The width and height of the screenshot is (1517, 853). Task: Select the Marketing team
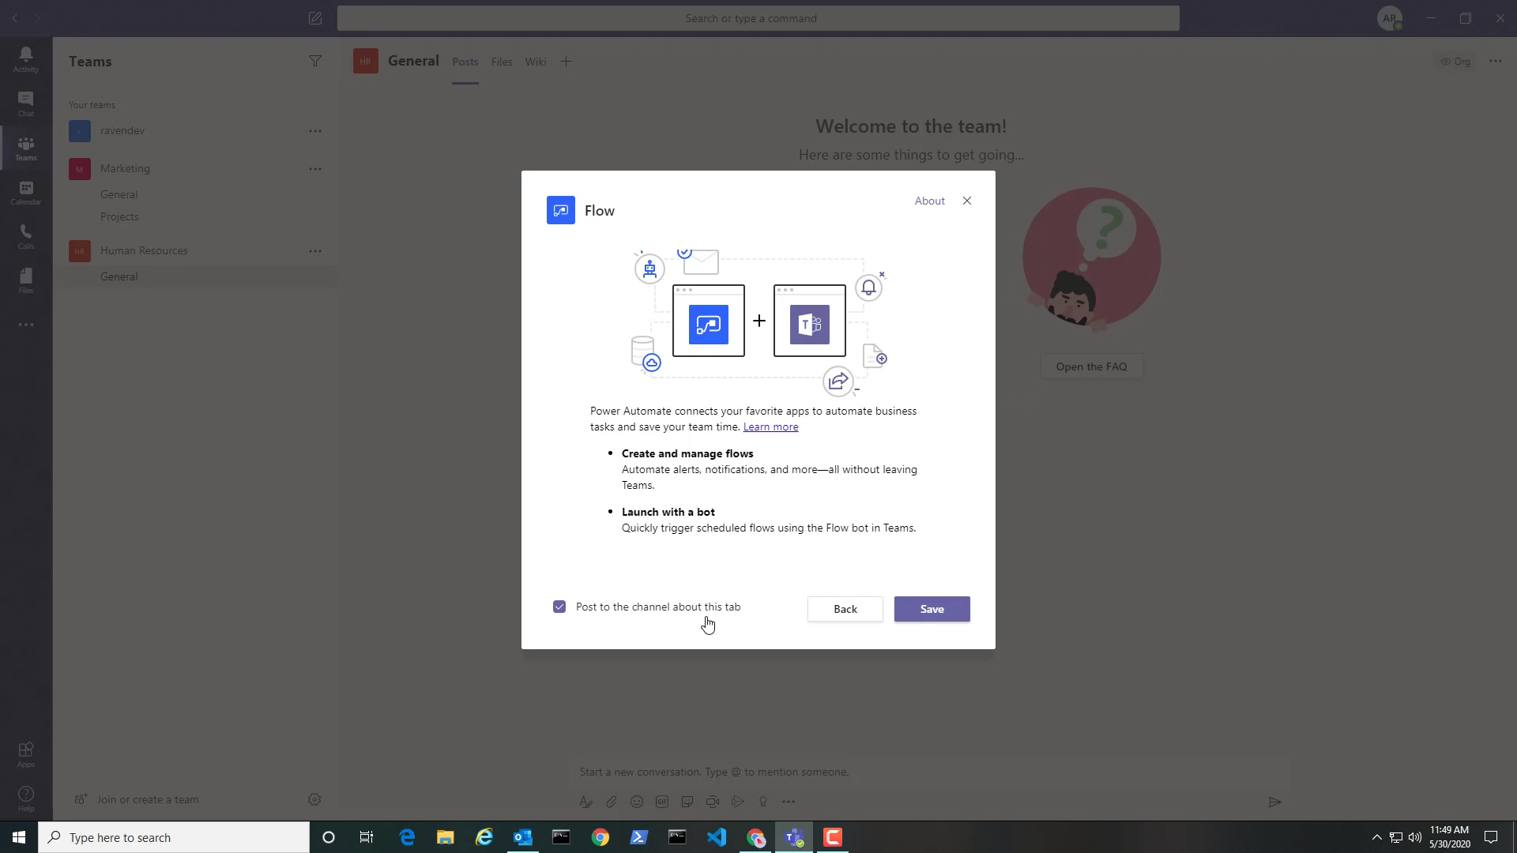coord(125,168)
